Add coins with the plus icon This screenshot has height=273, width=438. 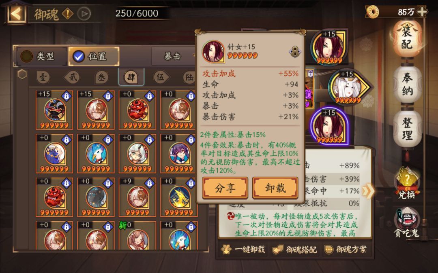click(x=422, y=12)
